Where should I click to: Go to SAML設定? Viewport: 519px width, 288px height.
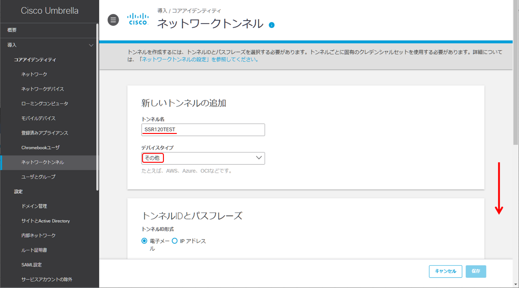[31, 265]
